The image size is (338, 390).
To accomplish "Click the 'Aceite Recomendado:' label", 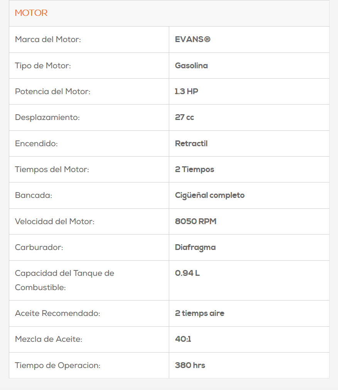I will (x=57, y=313).
